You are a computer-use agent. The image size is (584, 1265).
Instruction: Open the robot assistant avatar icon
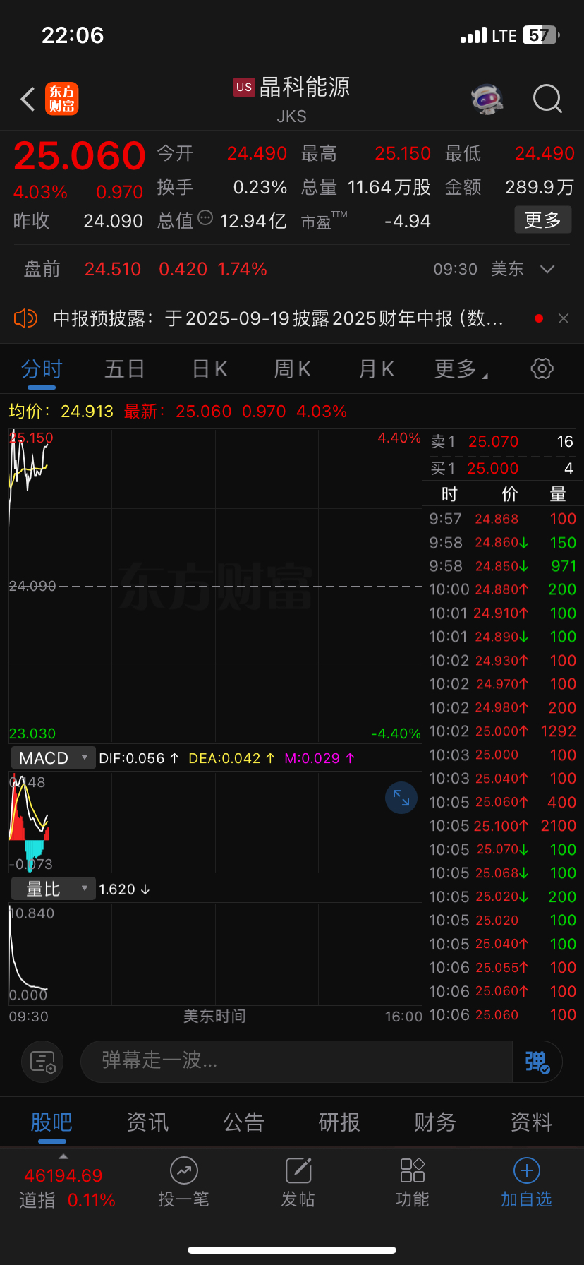[x=487, y=99]
